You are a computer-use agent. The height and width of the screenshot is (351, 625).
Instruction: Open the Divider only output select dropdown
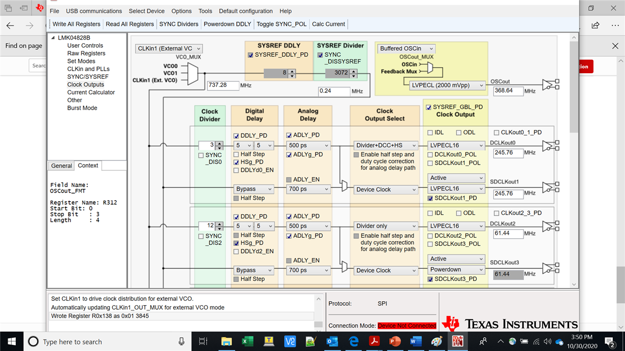[x=385, y=226]
